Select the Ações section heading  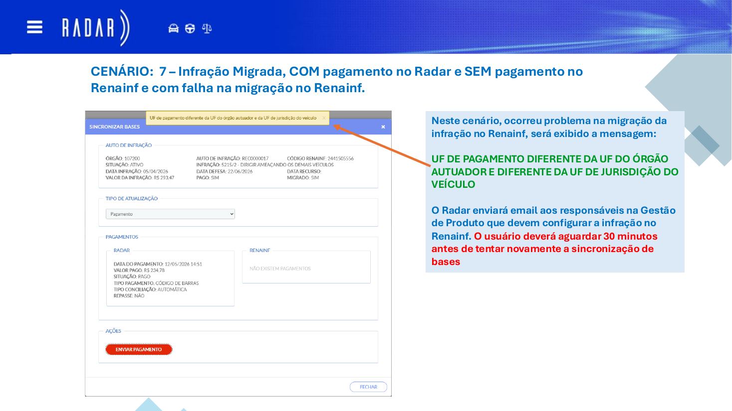click(x=113, y=331)
